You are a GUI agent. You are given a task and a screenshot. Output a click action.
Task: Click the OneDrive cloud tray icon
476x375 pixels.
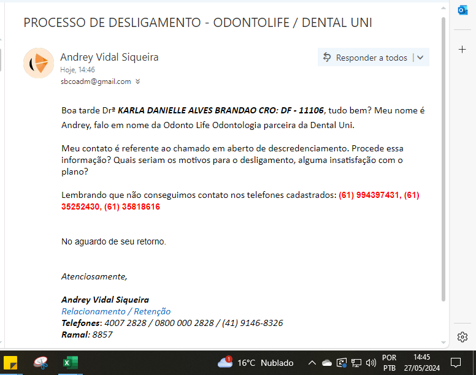pos(327,363)
